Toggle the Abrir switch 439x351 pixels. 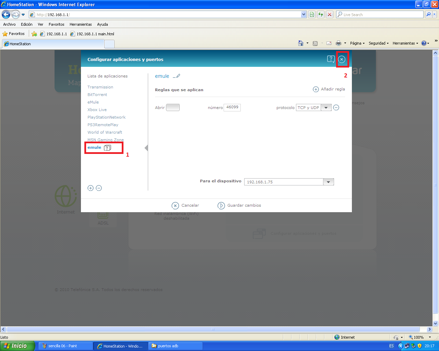click(x=173, y=107)
